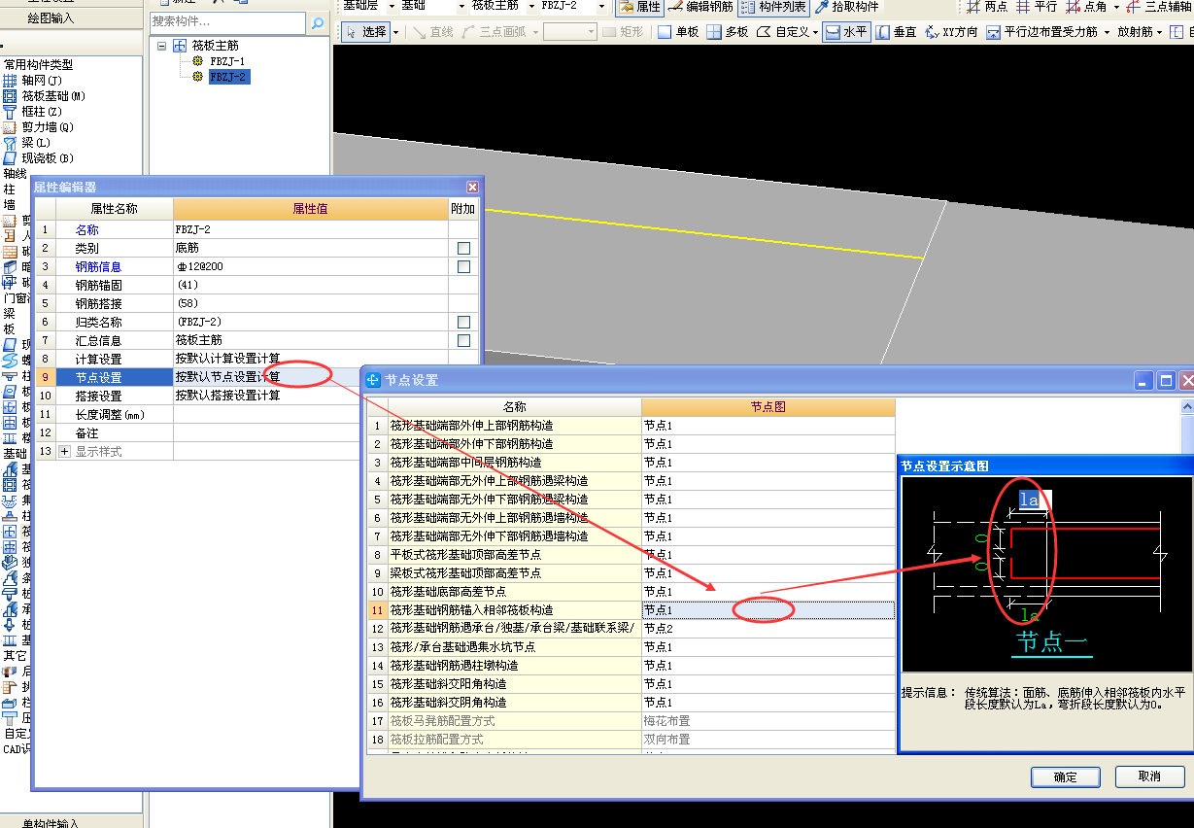Toggle 附加 checkbox for 类别 row
This screenshot has height=828, width=1194.
[463, 249]
